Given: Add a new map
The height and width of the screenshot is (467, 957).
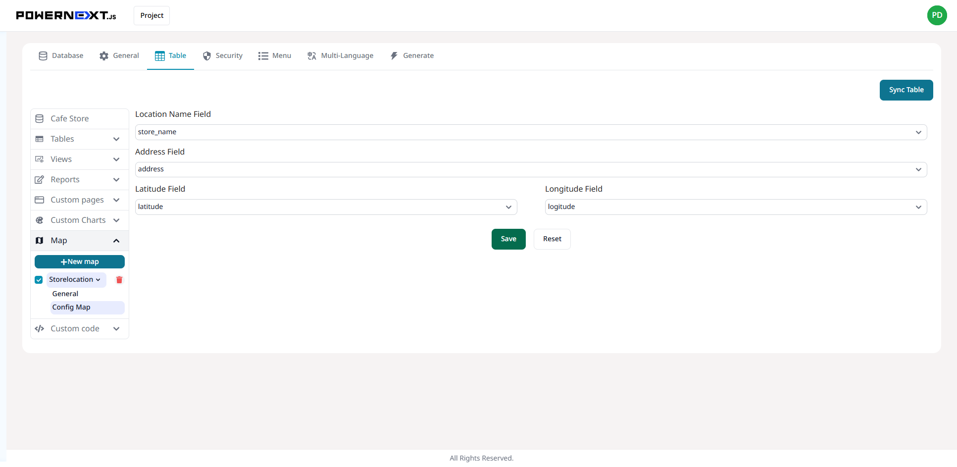Looking at the screenshot, I should pyautogui.click(x=80, y=261).
